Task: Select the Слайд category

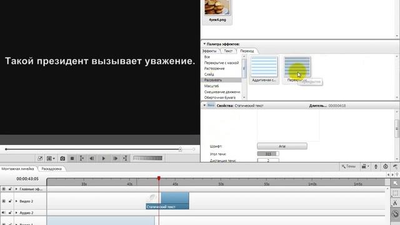Action: point(209,74)
